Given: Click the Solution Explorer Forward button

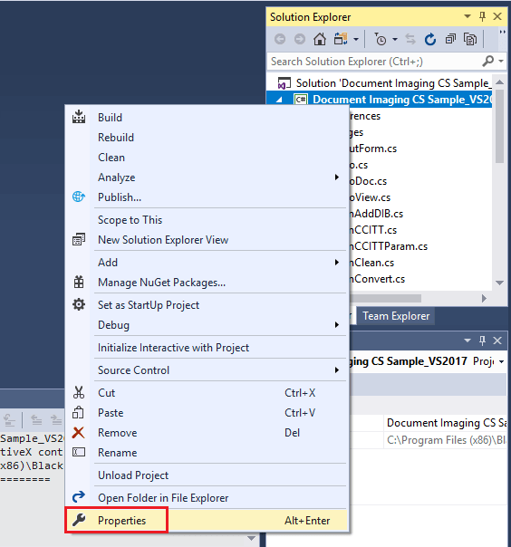Looking at the screenshot, I should (x=300, y=39).
